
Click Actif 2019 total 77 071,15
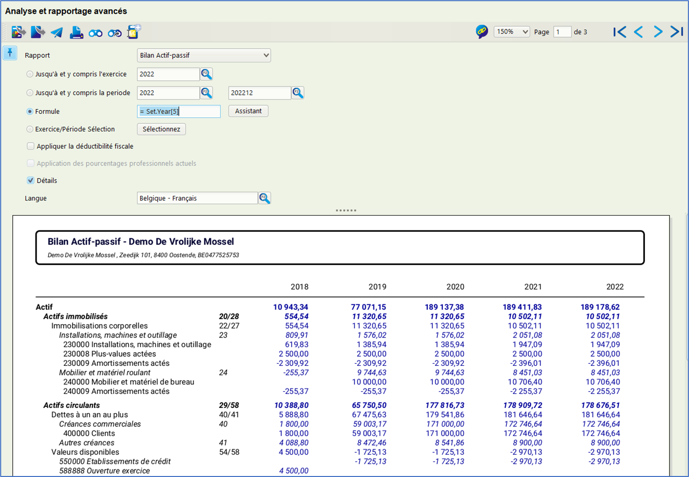point(368,307)
